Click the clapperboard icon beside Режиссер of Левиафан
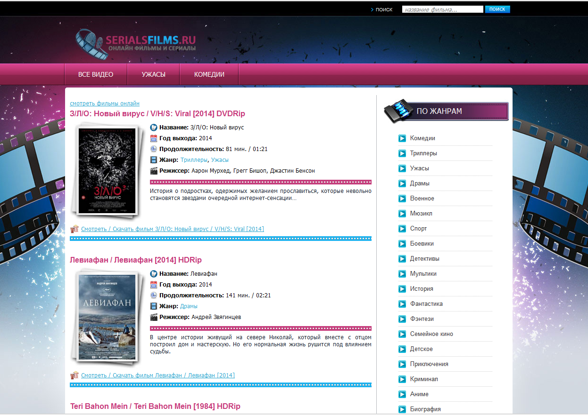588x415 pixels. pos(153,317)
